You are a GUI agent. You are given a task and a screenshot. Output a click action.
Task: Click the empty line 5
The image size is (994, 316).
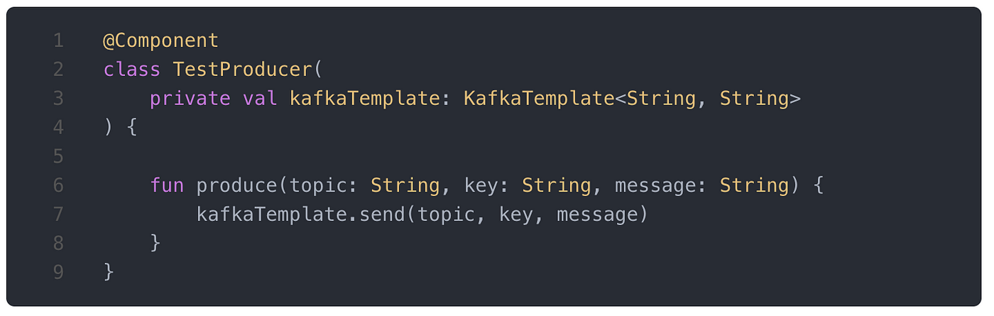[497, 156]
